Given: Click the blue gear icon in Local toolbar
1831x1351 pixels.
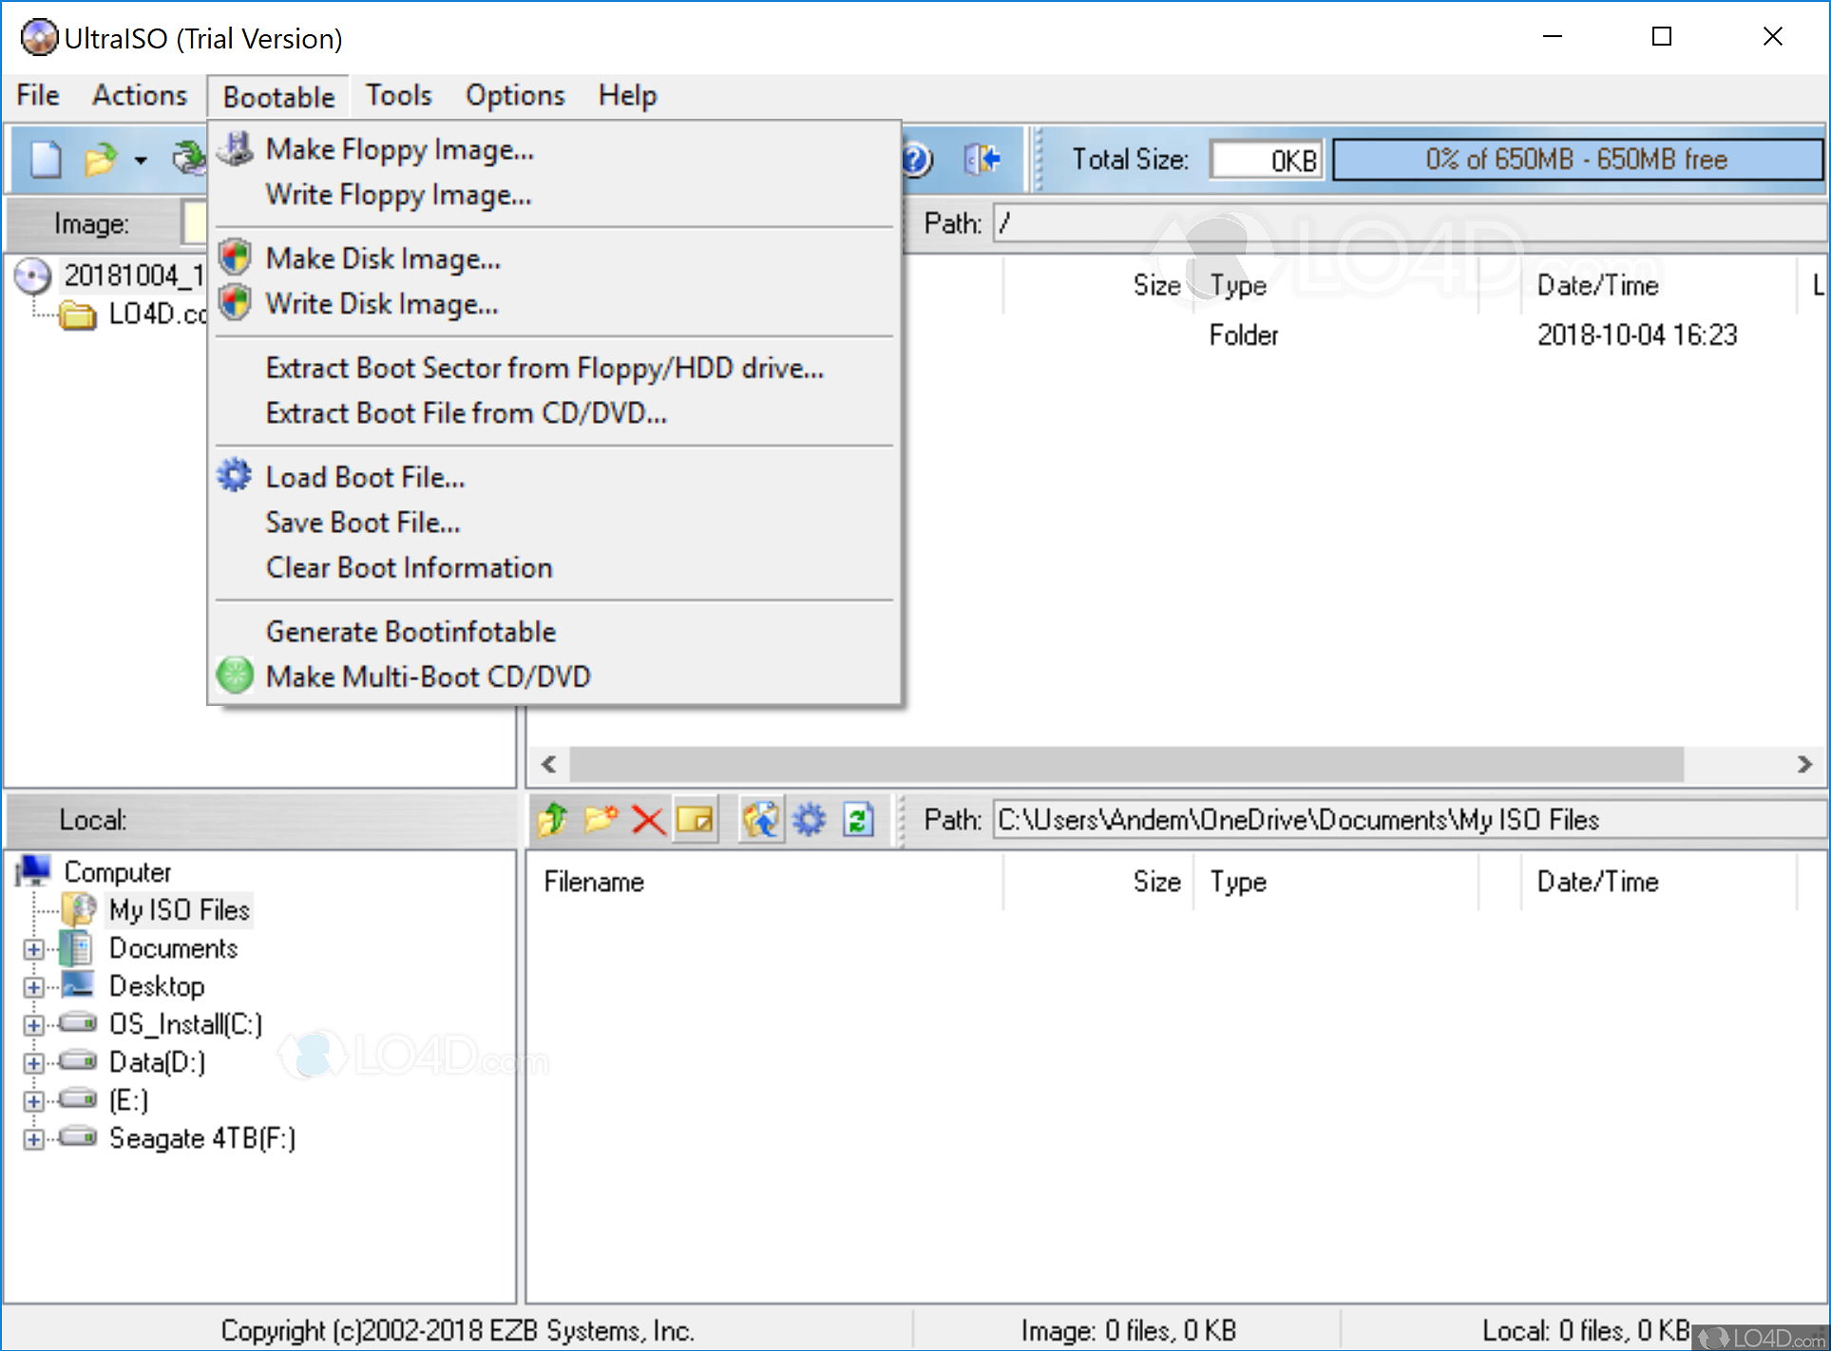Looking at the screenshot, I should coord(809,819).
